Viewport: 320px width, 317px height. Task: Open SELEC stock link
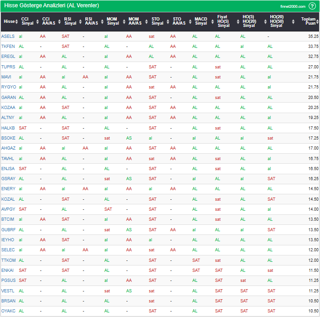[x=8, y=250]
